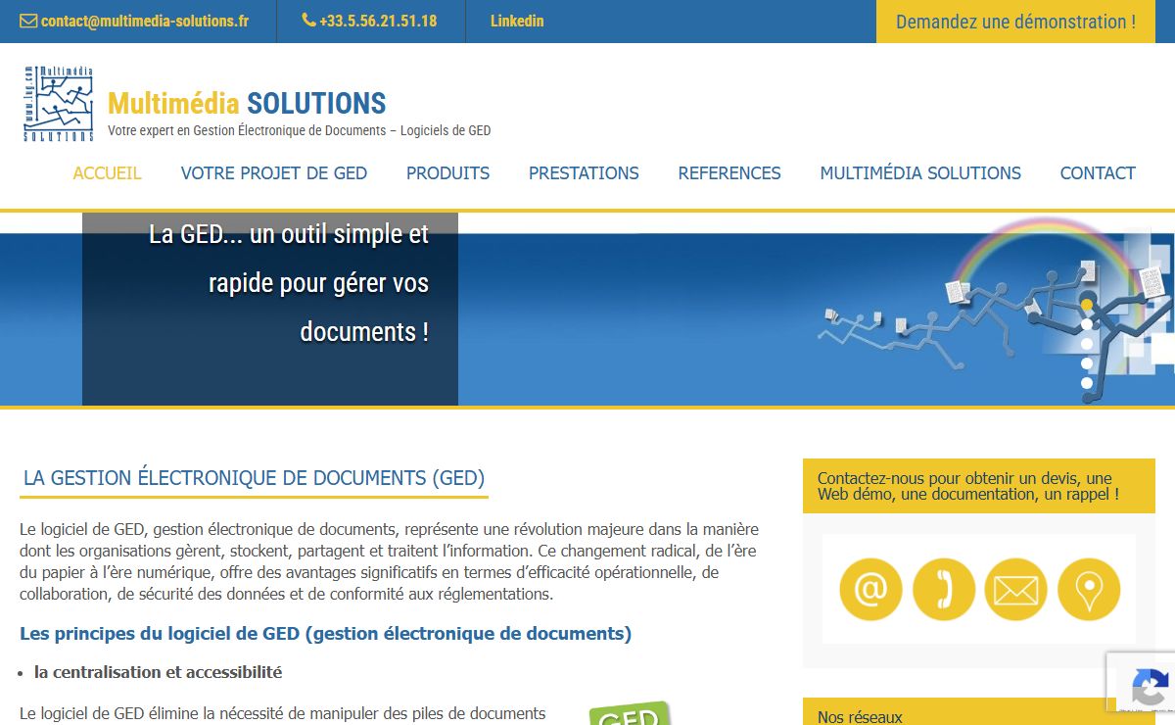Viewport: 1175px width, 725px height.
Task: Open the REFERENCES menu
Action: click(x=729, y=173)
